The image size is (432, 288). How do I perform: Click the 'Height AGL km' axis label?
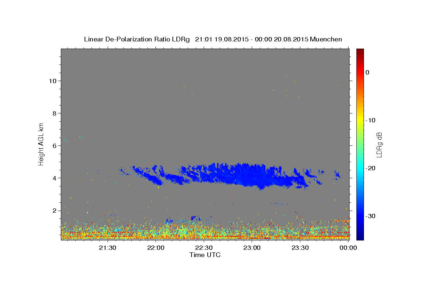pyautogui.click(x=41, y=144)
